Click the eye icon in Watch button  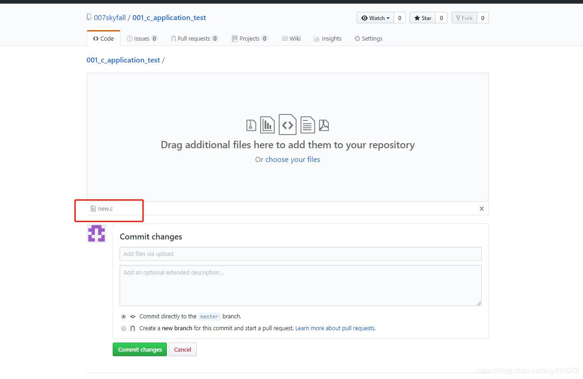(364, 18)
